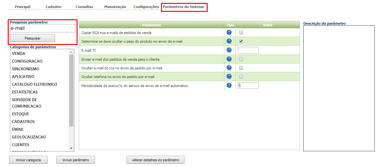This screenshot has height=167, width=386.
Task: Click the category list scroll up arrow
Action: pos(71,52)
